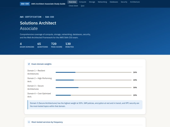Click the Most-tested services section icon
170x127 pixels.
click(x=29, y=122)
